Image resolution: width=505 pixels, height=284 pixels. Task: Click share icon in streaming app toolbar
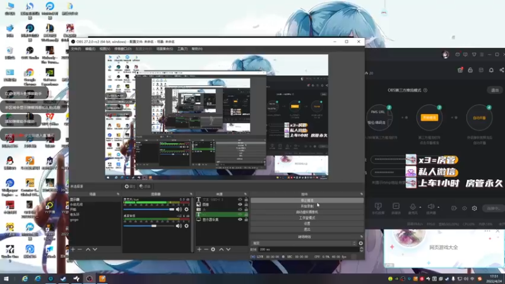501,70
